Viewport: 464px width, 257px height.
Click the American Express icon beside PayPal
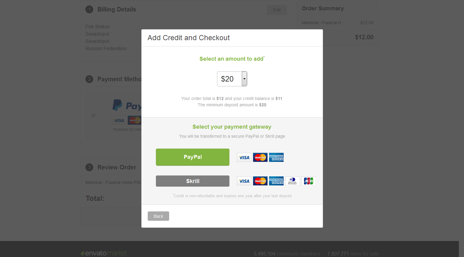click(276, 157)
